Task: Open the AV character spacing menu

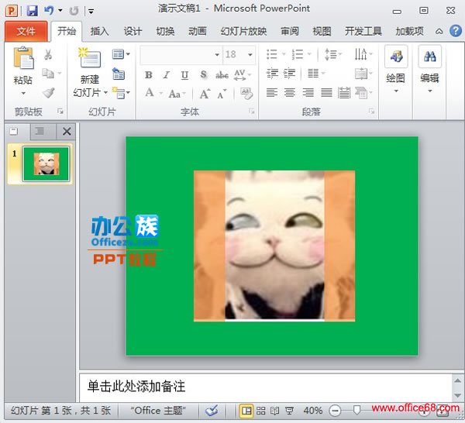Action: pos(243,74)
